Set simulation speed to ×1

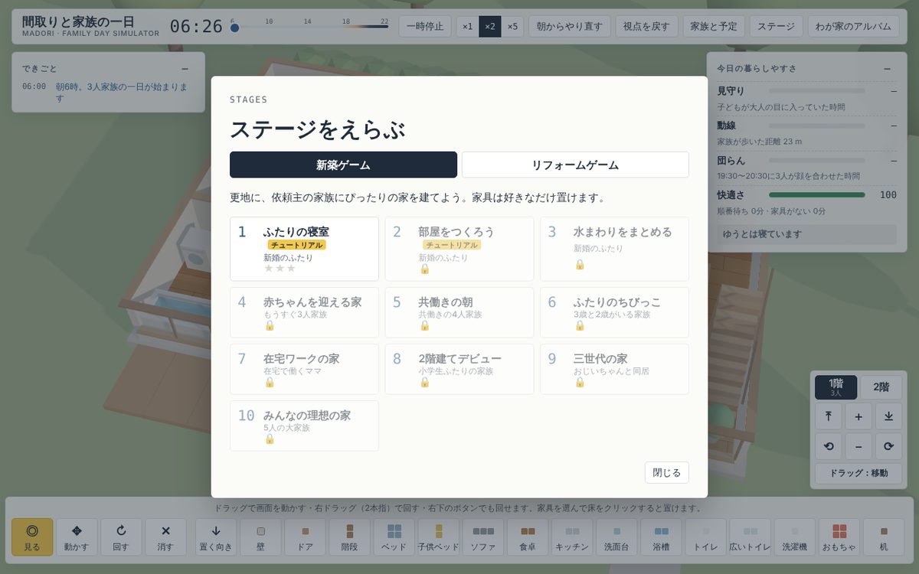pos(467,27)
